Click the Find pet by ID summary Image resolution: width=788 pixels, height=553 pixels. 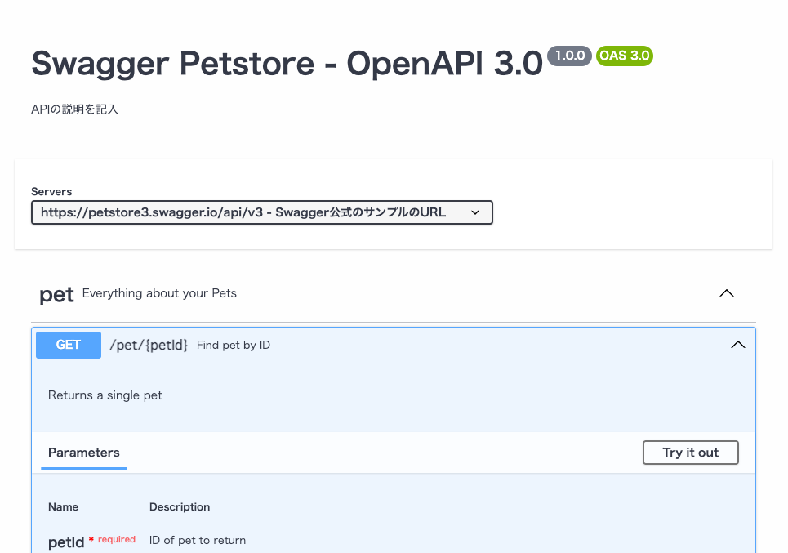tap(234, 345)
